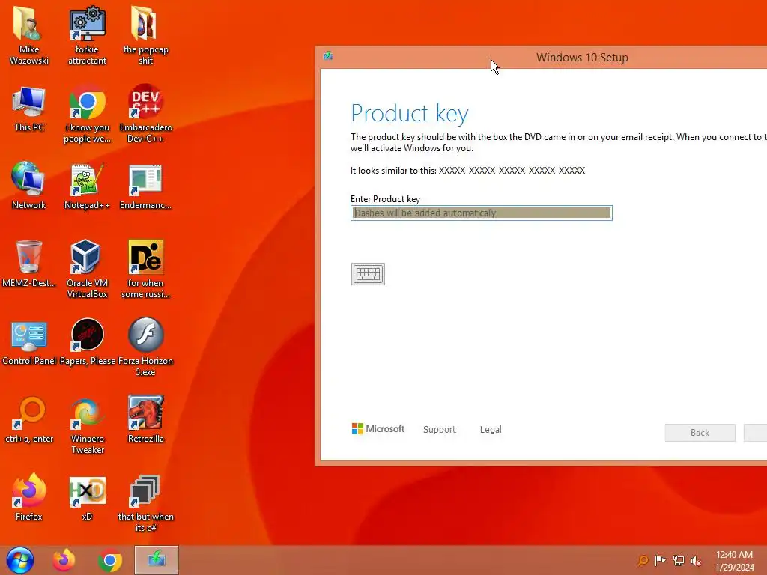Open the Legal link in Setup
Screen dimensions: 767x575
click(x=491, y=429)
